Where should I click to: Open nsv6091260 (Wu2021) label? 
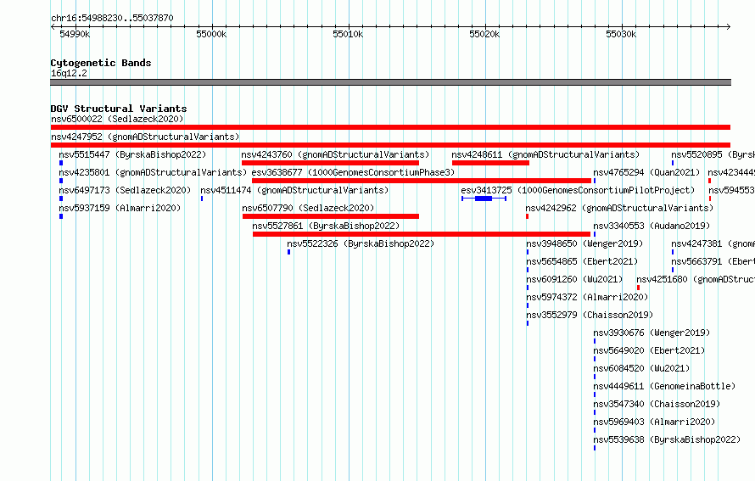pyautogui.click(x=574, y=279)
